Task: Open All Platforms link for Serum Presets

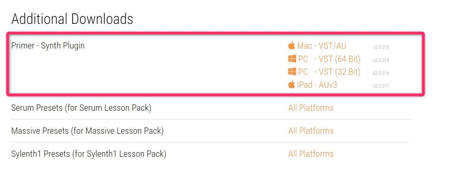Action: pyautogui.click(x=311, y=108)
